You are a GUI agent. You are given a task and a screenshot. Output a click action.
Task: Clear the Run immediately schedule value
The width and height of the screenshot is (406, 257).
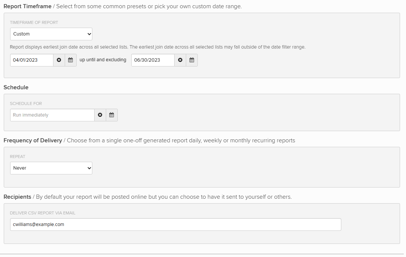[x=100, y=115]
